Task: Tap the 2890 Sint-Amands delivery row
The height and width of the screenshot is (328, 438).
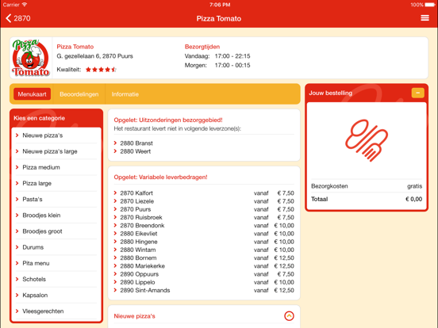Action: 204,290
